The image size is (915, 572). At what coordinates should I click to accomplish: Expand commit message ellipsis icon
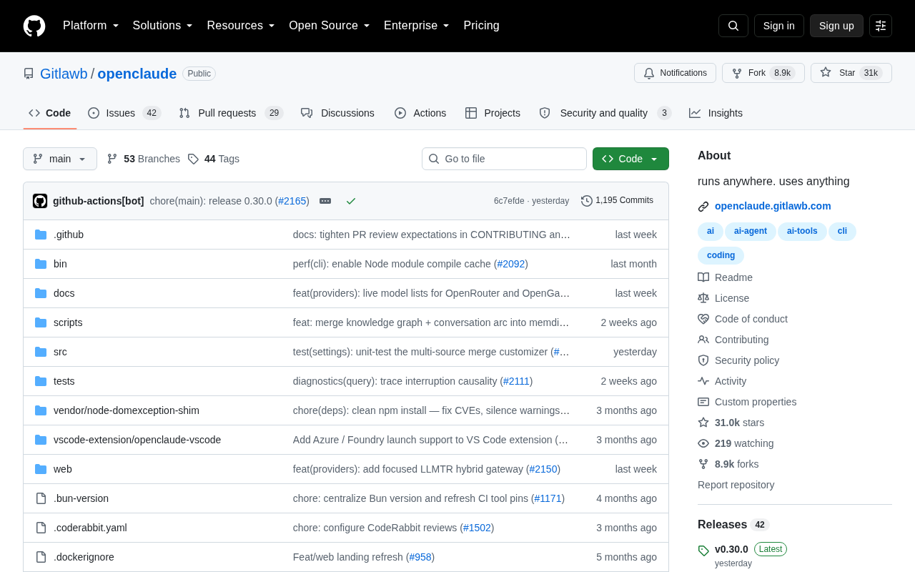click(x=325, y=201)
